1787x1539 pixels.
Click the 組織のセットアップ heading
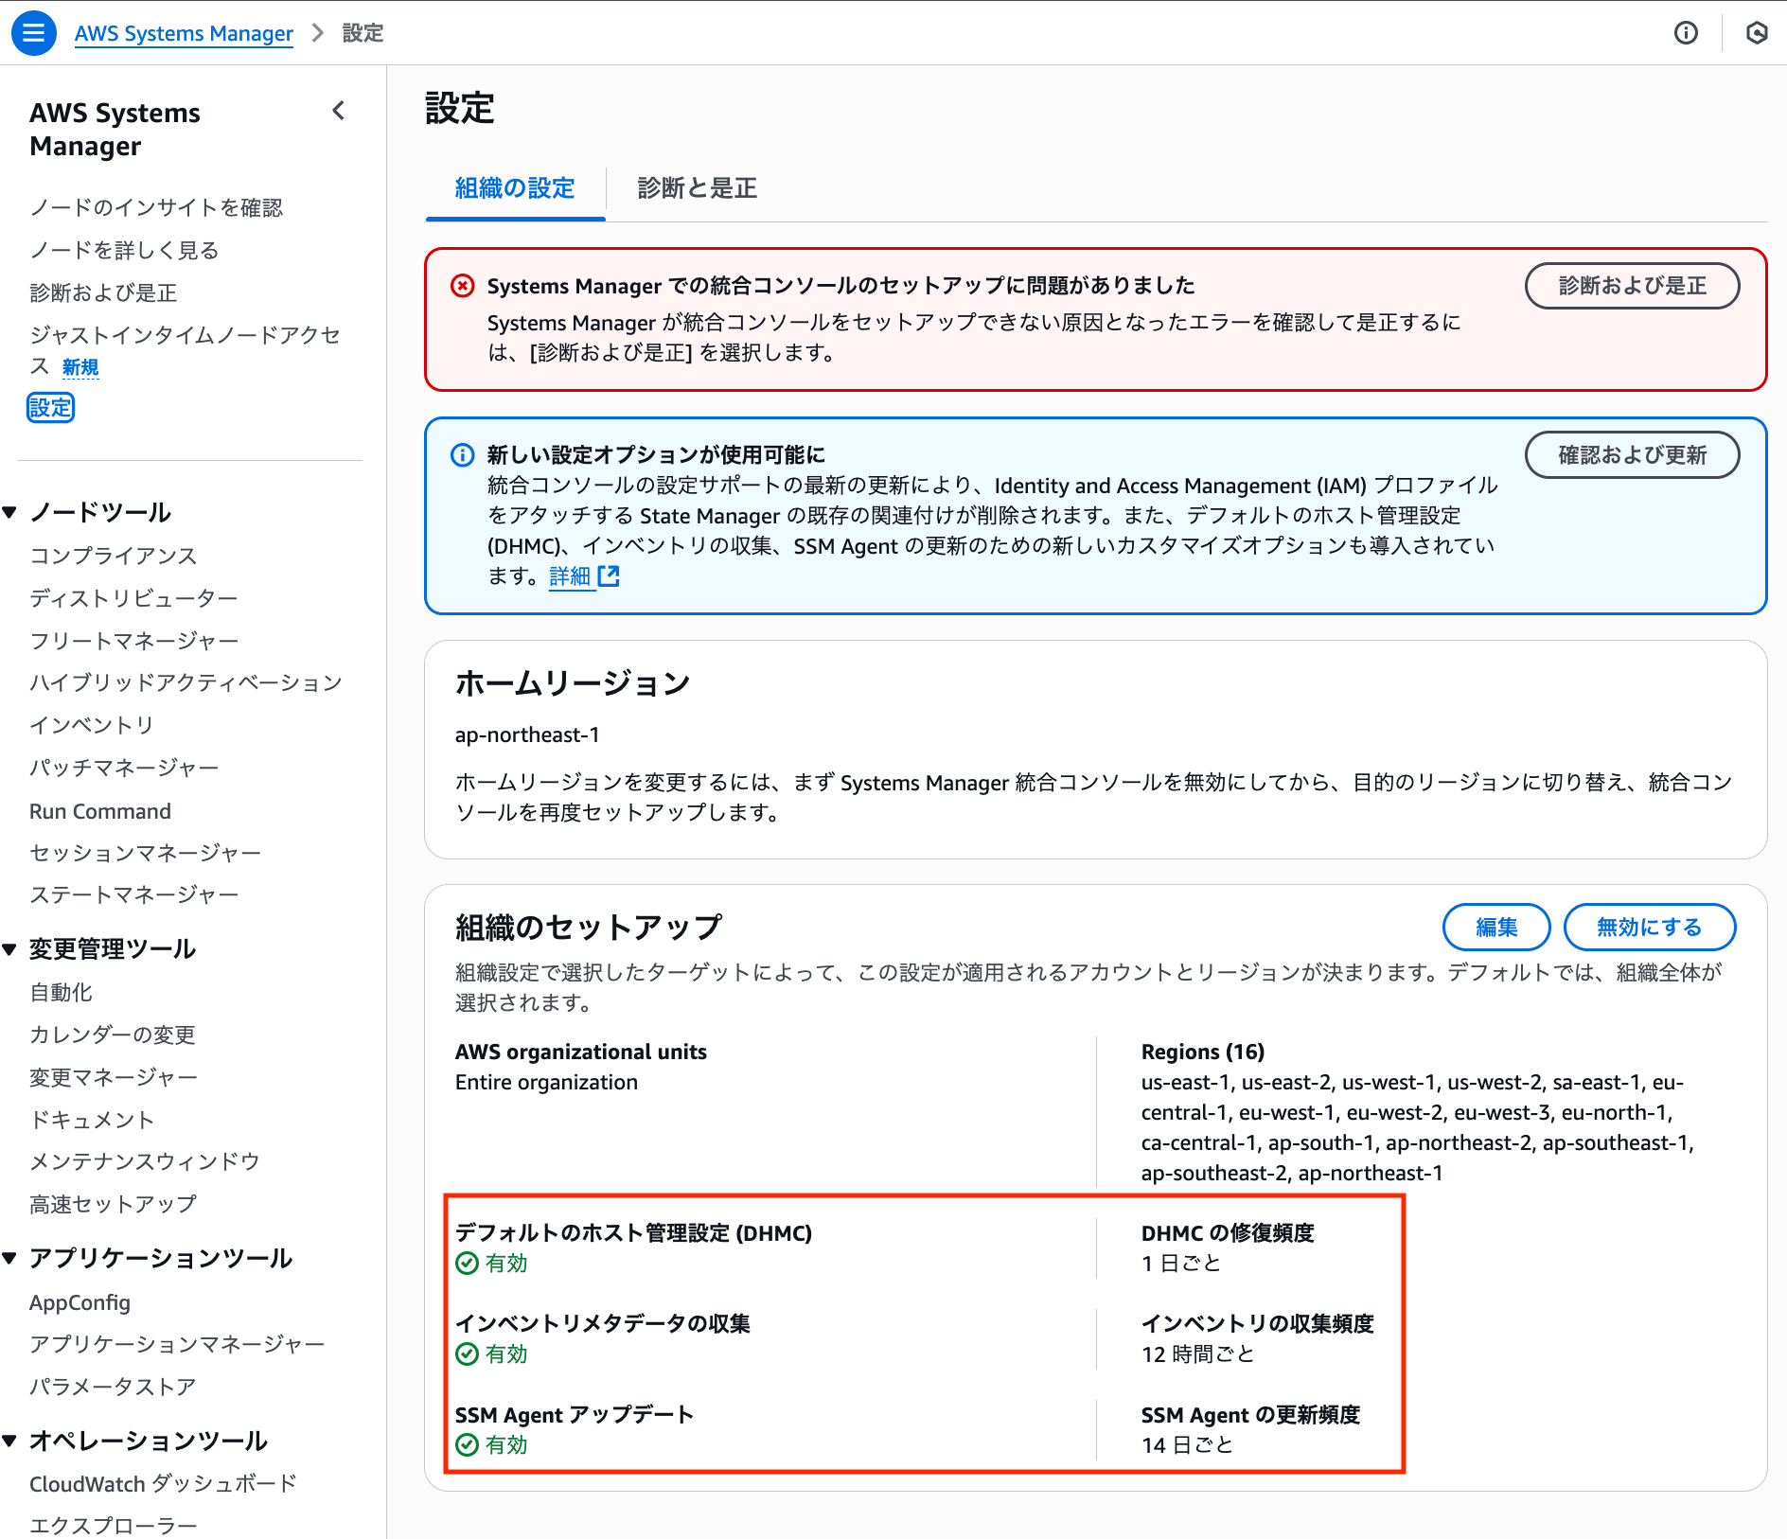pyautogui.click(x=589, y=928)
